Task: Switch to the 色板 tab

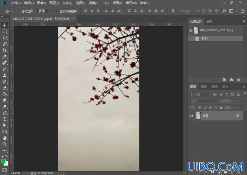Action: click(x=209, y=21)
